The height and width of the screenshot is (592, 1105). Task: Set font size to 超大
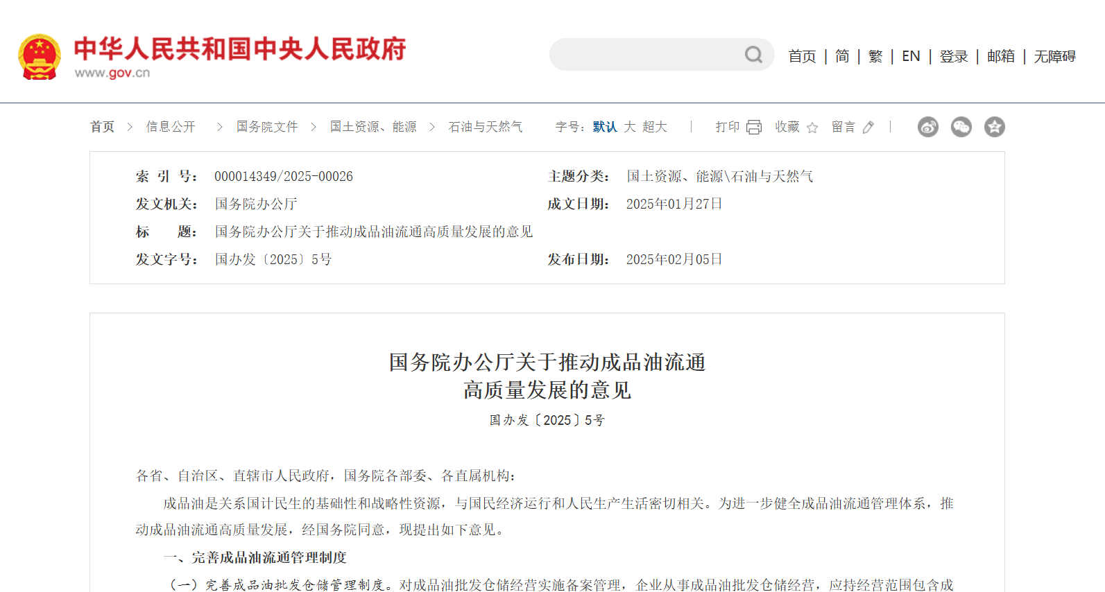[654, 127]
